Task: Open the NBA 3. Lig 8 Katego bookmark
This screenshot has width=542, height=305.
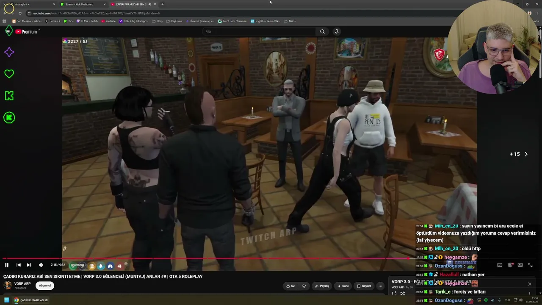Action: [133, 21]
